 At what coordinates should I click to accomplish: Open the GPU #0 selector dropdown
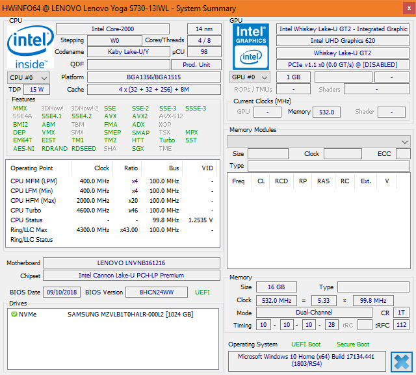coord(250,77)
